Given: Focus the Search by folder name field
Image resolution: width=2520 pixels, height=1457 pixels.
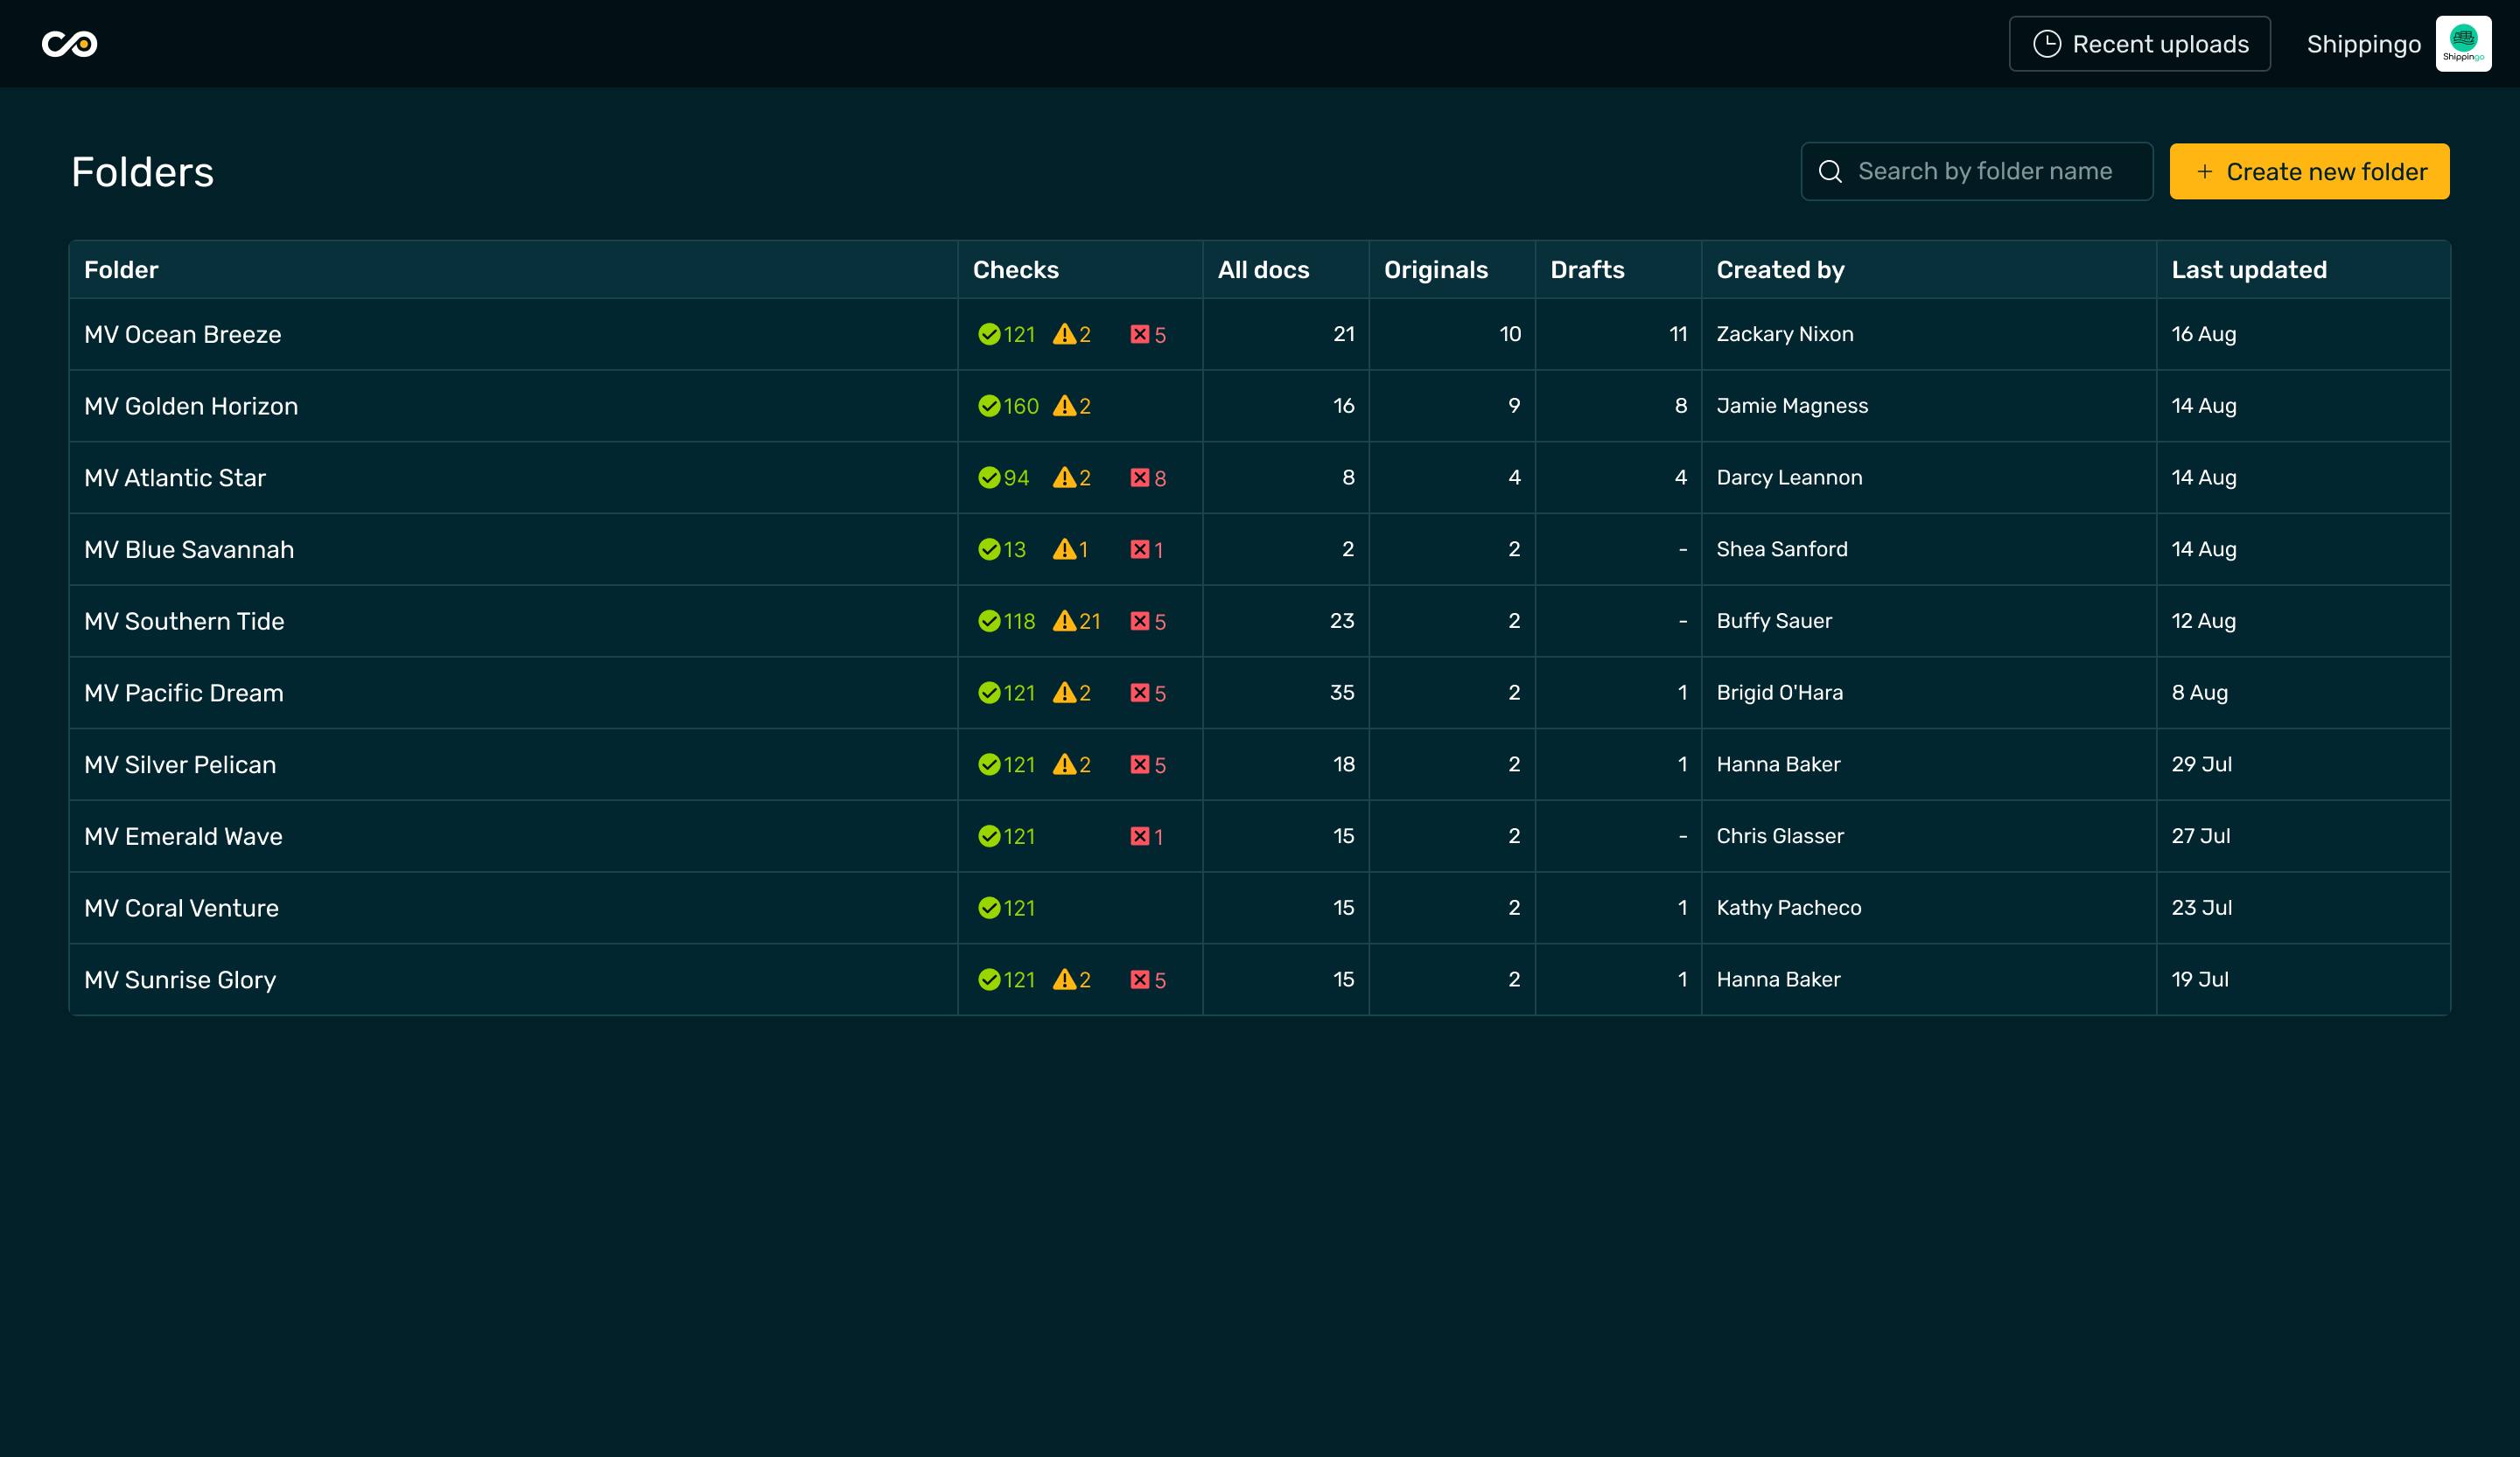Looking at the screenshot, I should pyautogui.click(x=1985, y=172).
